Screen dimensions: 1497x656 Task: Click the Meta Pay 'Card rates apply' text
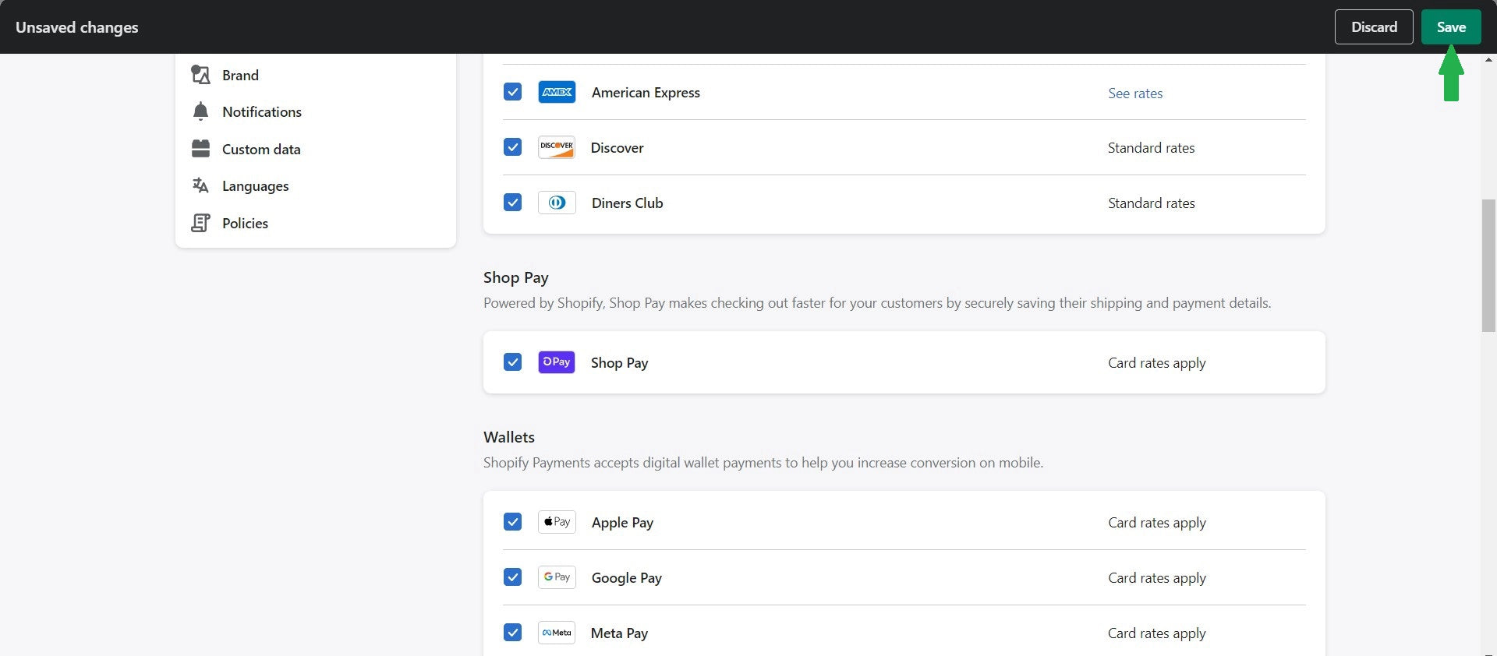[x=1156, y=633]
